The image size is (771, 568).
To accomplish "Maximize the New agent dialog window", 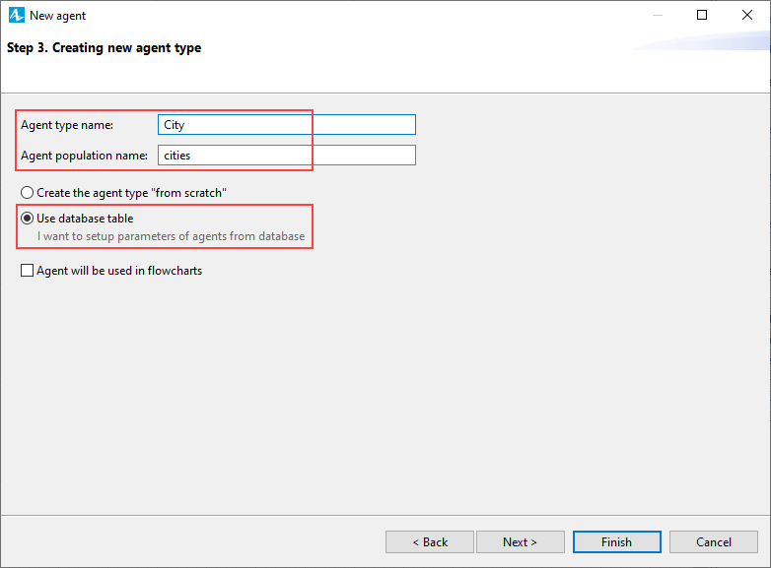I will click(702, 15).
